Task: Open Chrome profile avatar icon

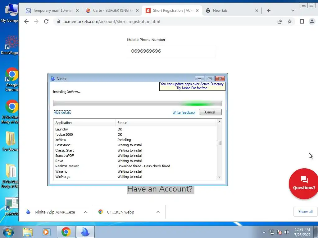Action: (x=312, y=21)
